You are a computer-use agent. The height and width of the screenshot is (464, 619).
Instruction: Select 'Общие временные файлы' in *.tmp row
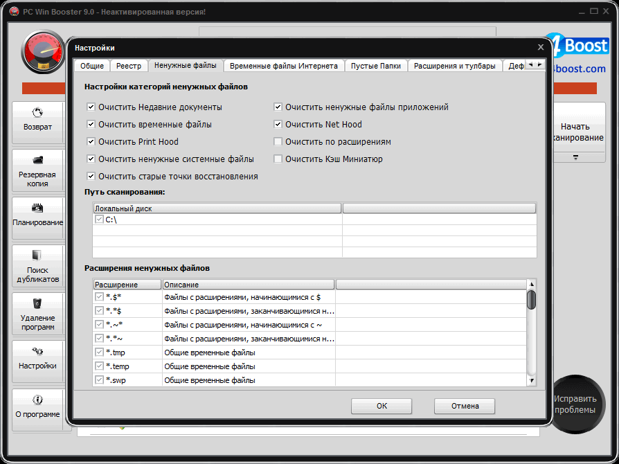(210, 353)
